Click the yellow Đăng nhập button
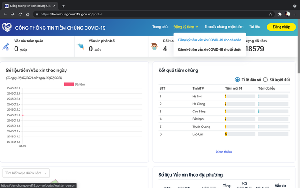The image size is (300, 188). pos(281,27)
